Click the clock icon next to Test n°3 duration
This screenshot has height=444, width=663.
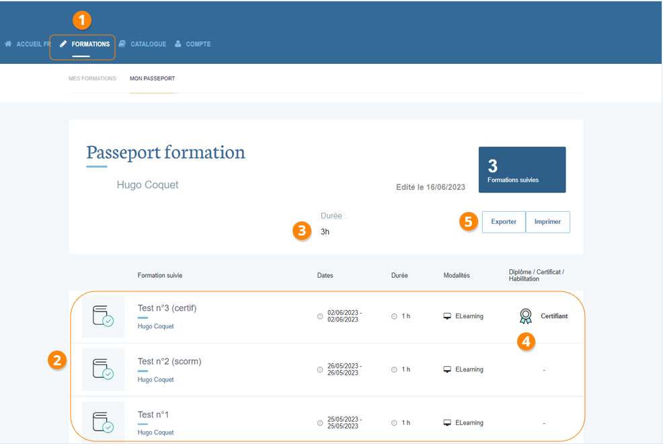coord(395,316)
